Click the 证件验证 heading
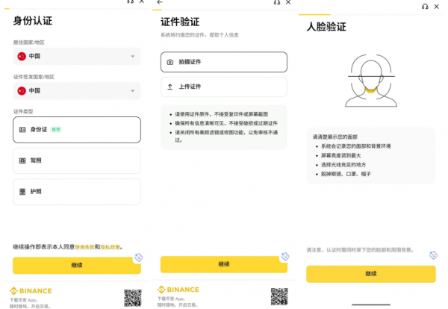 click(x=180, y=22)
